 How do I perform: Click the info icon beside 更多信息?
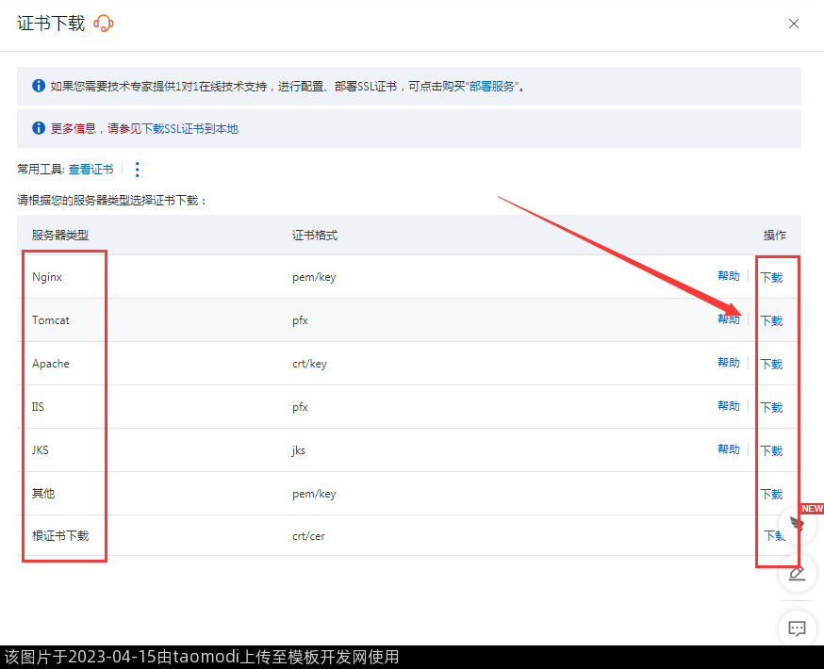coord(39,128)
